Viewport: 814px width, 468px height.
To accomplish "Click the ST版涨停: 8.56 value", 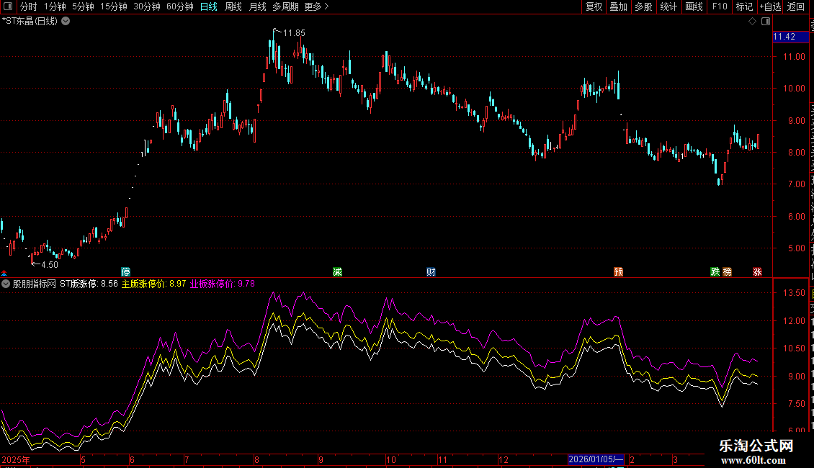I will [x=89, y=284].
